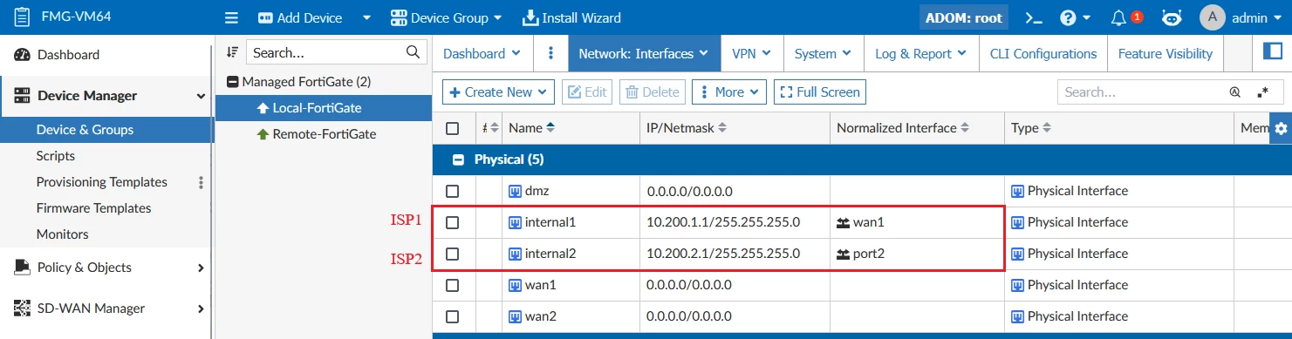Image resolution: width=1292 pixels, height=339 pixels.
Task: Click the normalized interface wan1 icon
Action: pos(843,222)
